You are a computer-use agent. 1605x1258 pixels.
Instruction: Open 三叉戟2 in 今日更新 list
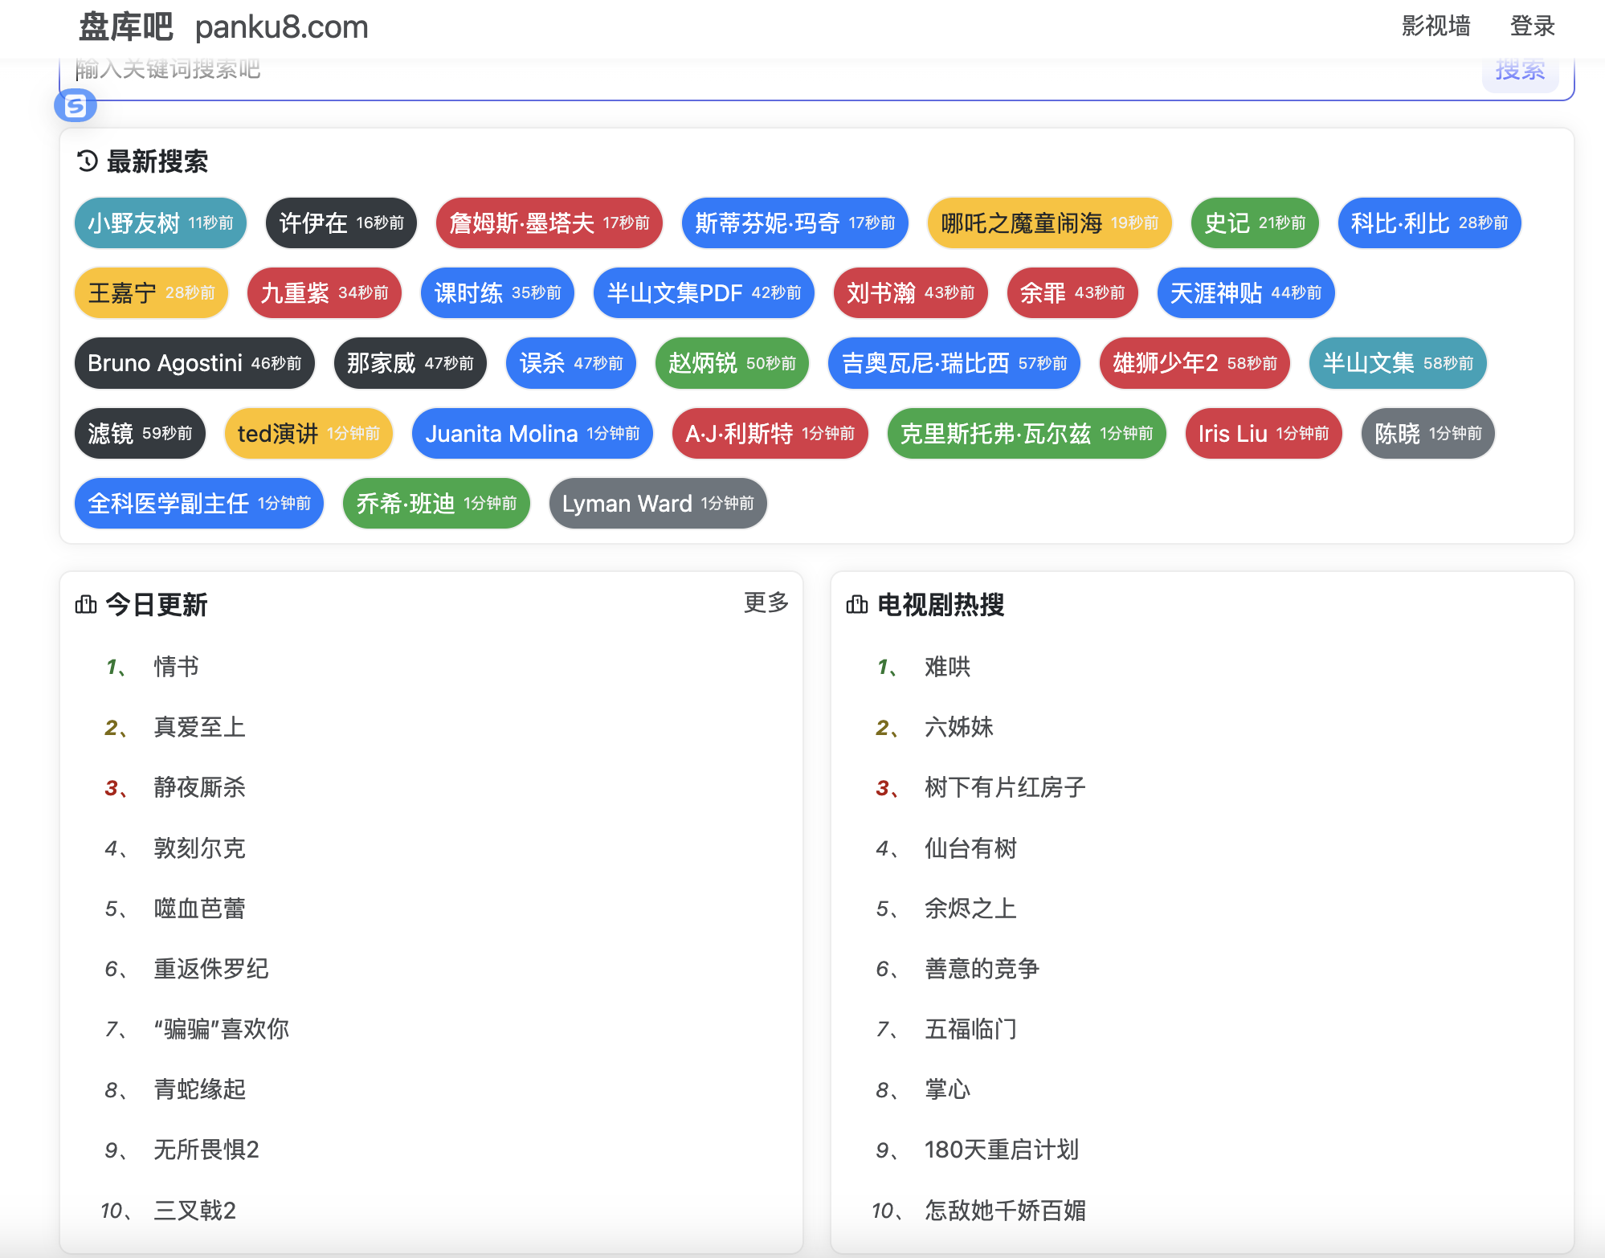pos(195,1211)
